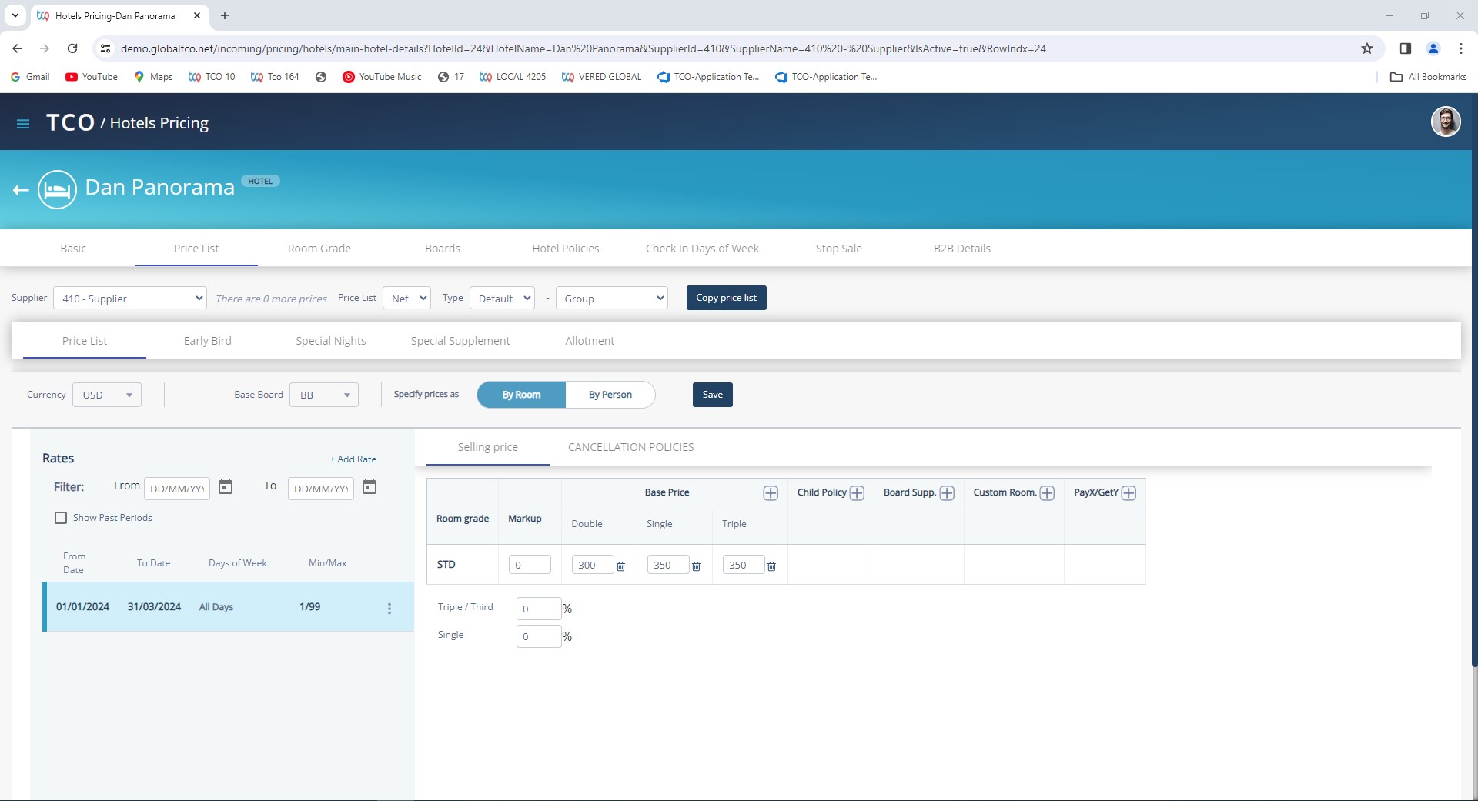This screenshot has width=1478, height=801.
Task: Click the hotel bed icon
Action: 57,189
